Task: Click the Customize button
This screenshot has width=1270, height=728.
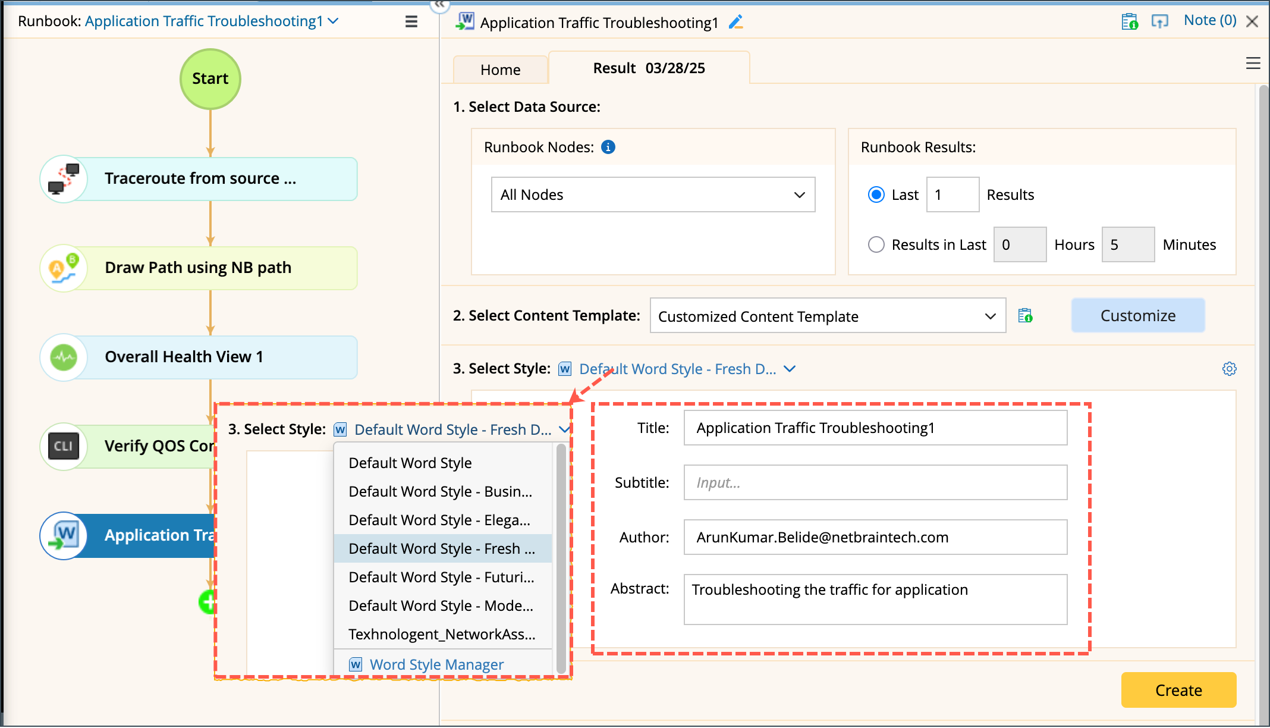Action: tap(1137, 316)
